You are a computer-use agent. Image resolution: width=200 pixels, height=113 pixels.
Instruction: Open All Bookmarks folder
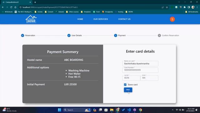pos(192,12)
